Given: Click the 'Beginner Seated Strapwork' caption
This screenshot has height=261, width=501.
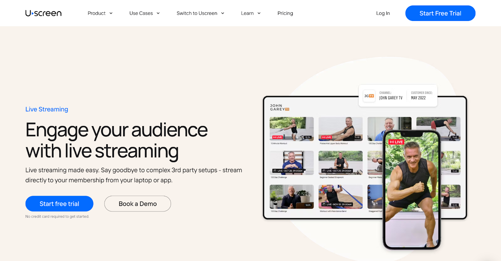Looking at the screenshot, I should tap(332, 177).
